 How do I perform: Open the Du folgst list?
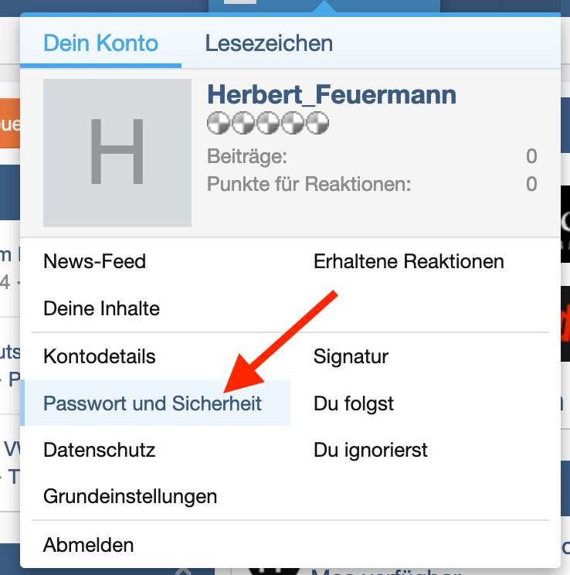click(354, 403)
